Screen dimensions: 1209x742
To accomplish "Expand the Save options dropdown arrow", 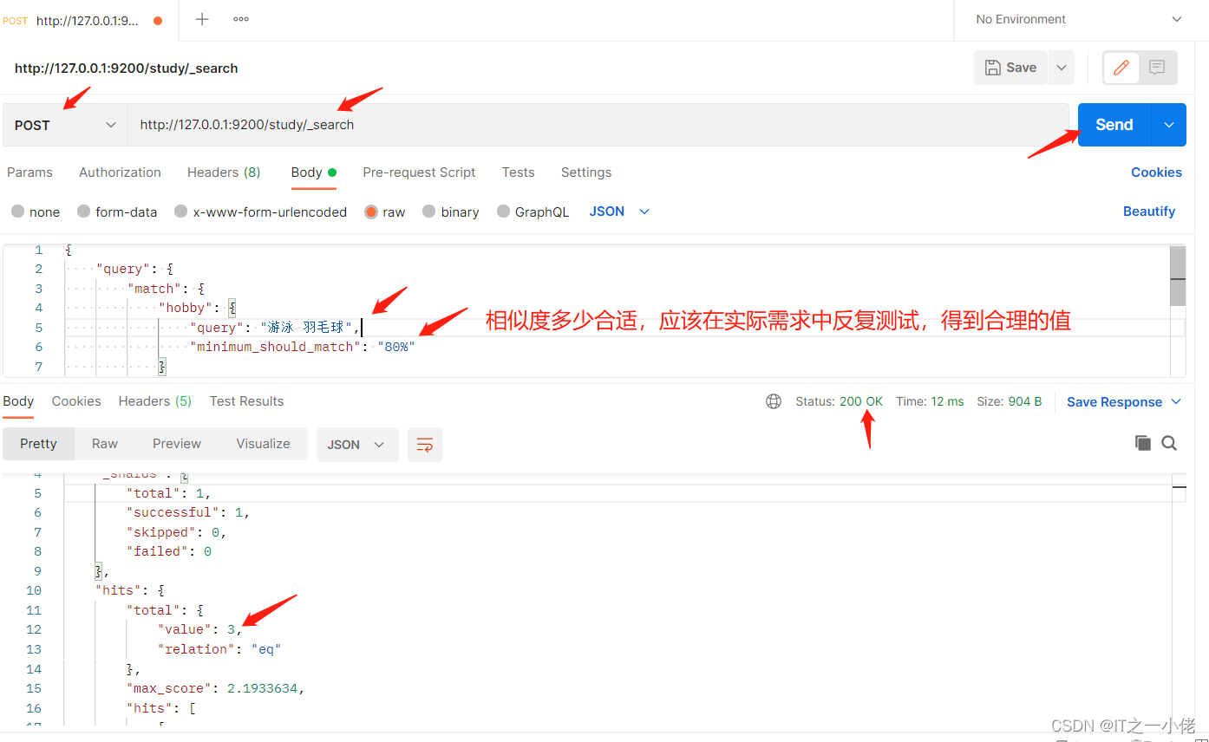I will tap(1062, 68).
